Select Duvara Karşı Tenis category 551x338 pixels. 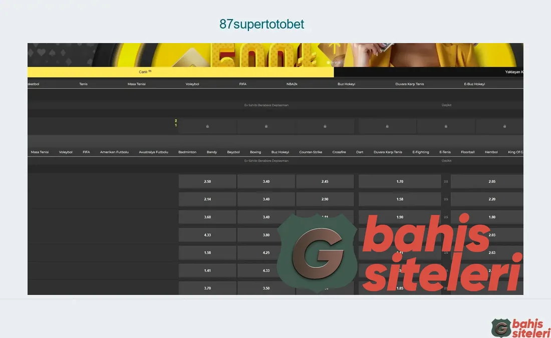(389, 152)
